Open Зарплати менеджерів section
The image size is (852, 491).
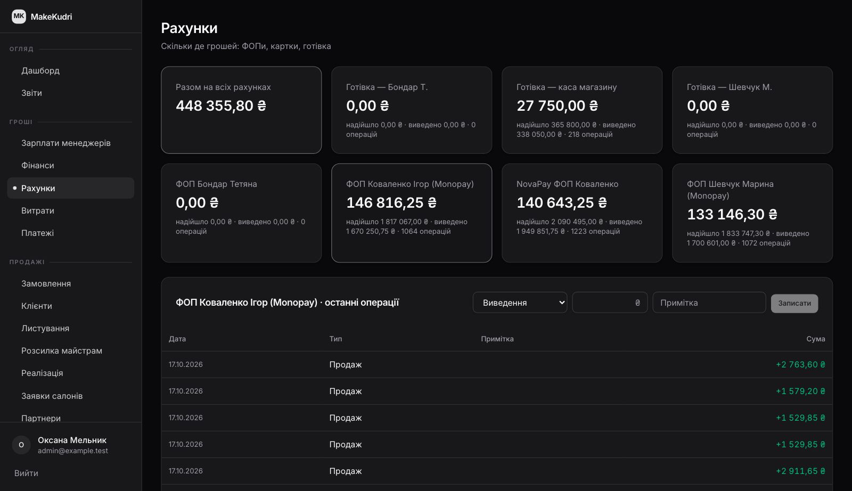(70, 143)
